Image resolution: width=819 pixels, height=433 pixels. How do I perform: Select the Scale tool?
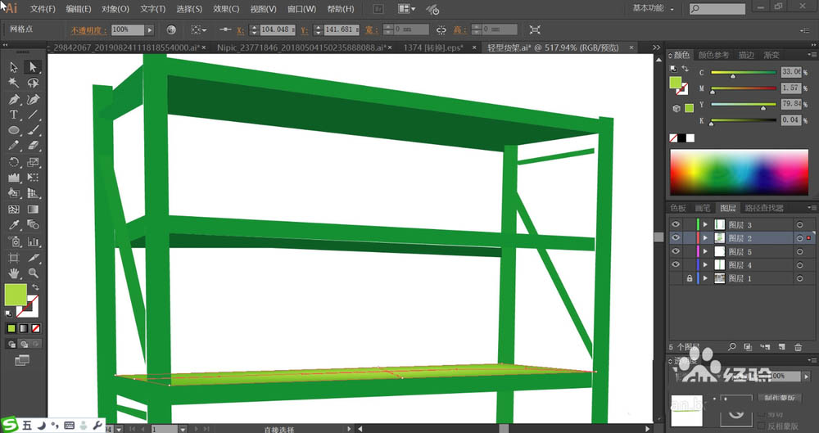point(33,162)
